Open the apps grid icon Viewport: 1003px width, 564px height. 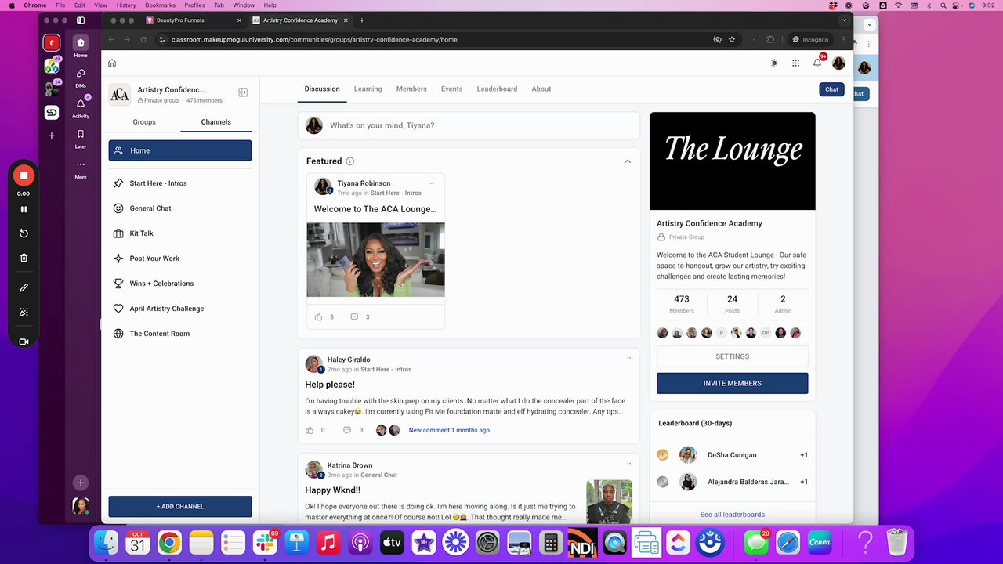pyautogui.click(x=795, y=63)
